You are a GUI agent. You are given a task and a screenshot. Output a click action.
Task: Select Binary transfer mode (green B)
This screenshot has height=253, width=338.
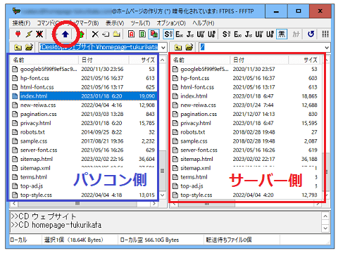click(142, 34)
